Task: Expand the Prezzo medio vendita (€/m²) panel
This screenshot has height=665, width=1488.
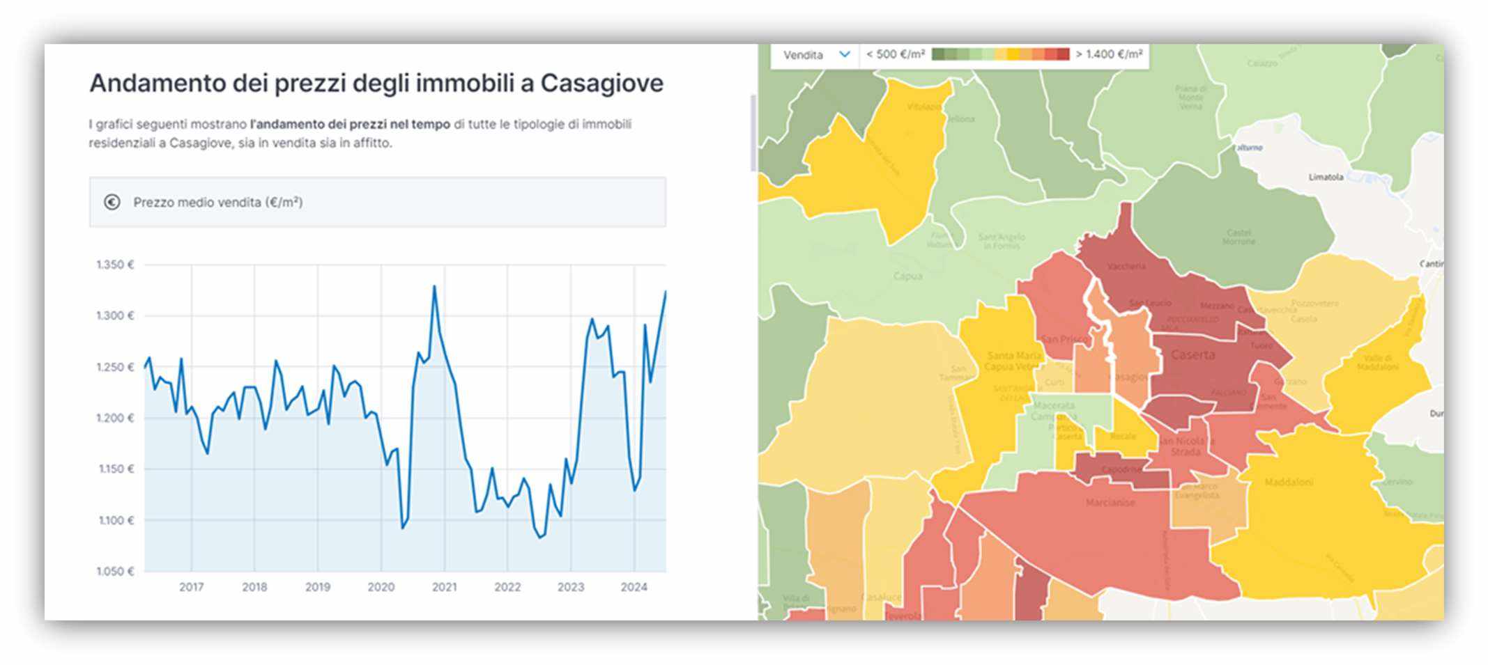Action: (377, 202)
